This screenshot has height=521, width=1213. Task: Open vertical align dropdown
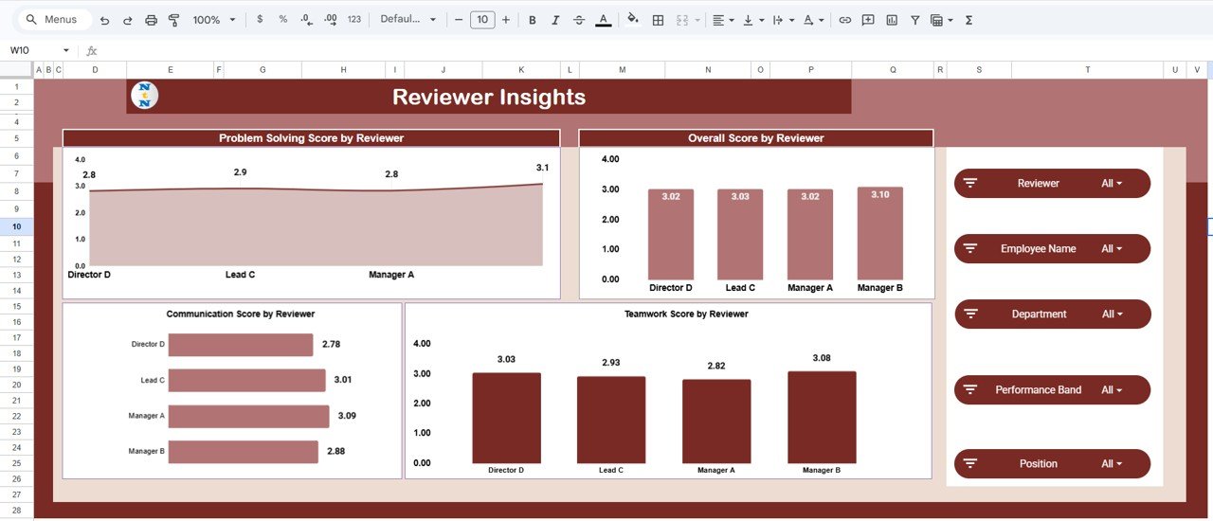[x=753, y=20]
